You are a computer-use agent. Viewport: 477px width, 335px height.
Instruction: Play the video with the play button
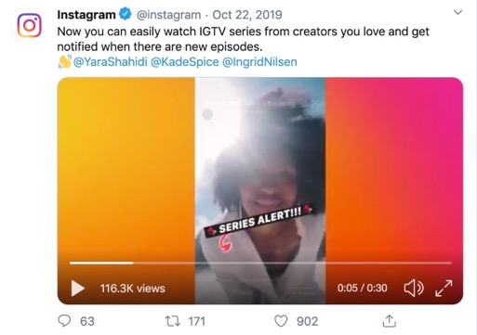(x=77, y=289)
